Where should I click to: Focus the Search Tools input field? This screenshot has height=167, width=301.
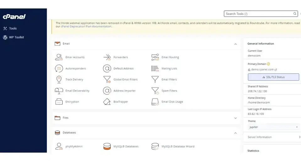[261, 14]
